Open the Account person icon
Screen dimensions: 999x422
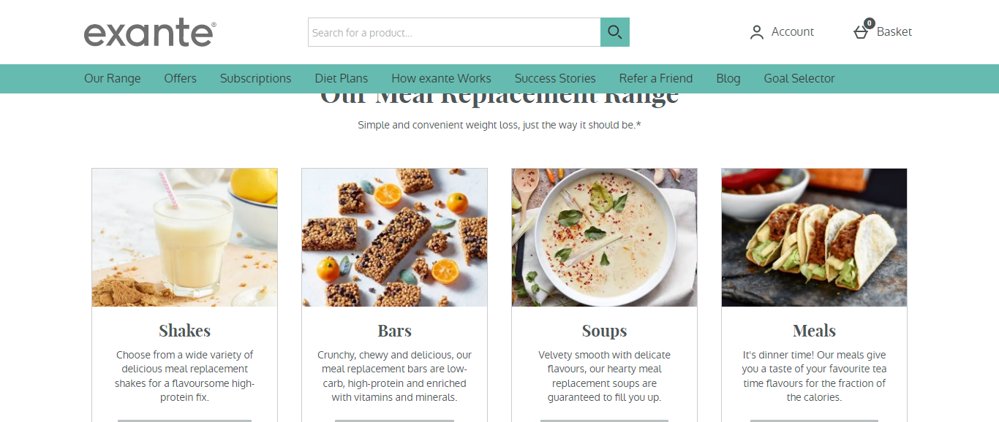757,32
